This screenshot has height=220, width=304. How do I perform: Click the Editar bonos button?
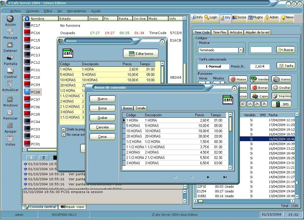(141, 54)
